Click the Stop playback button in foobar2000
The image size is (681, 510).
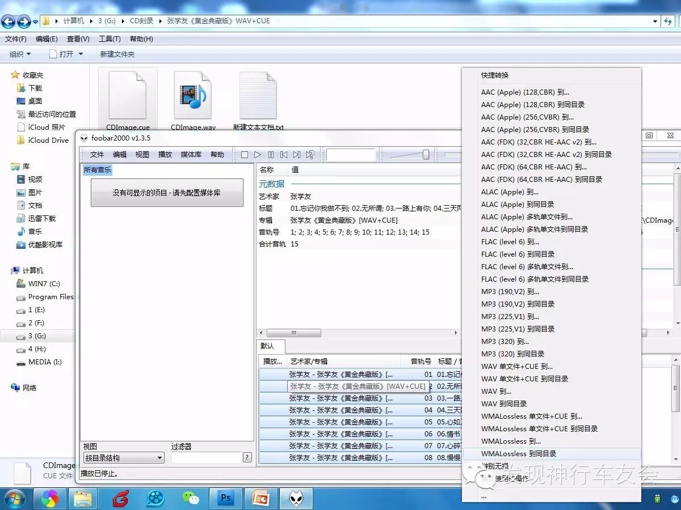click(x=245, y=155)
